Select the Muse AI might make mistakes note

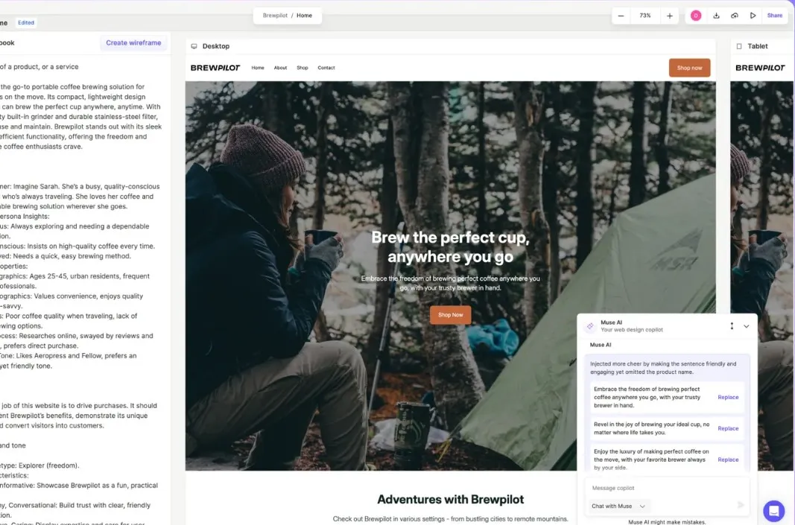tap(667, 522)
